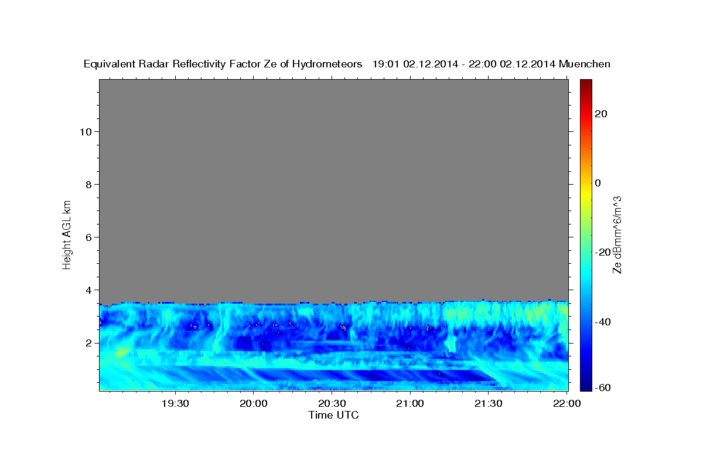Click the colorbar value -20
Viewport: 703px width, 469px height.
point(603,252)
